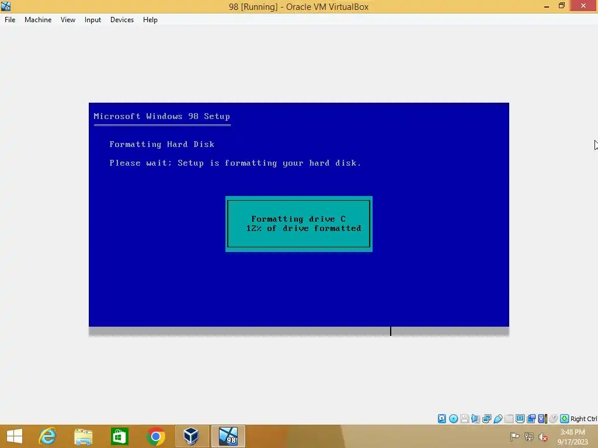Click the green arrow host key icon
The width and height of the screenshot is (598, 448).
pyautogui.click(x=565, y=419)
